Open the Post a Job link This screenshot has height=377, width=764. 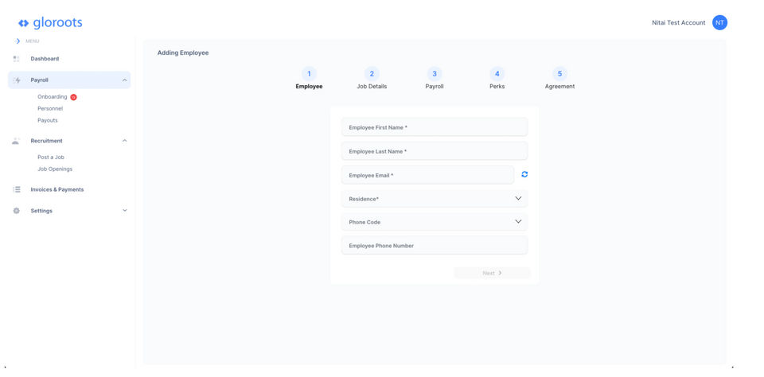(51, 157)
